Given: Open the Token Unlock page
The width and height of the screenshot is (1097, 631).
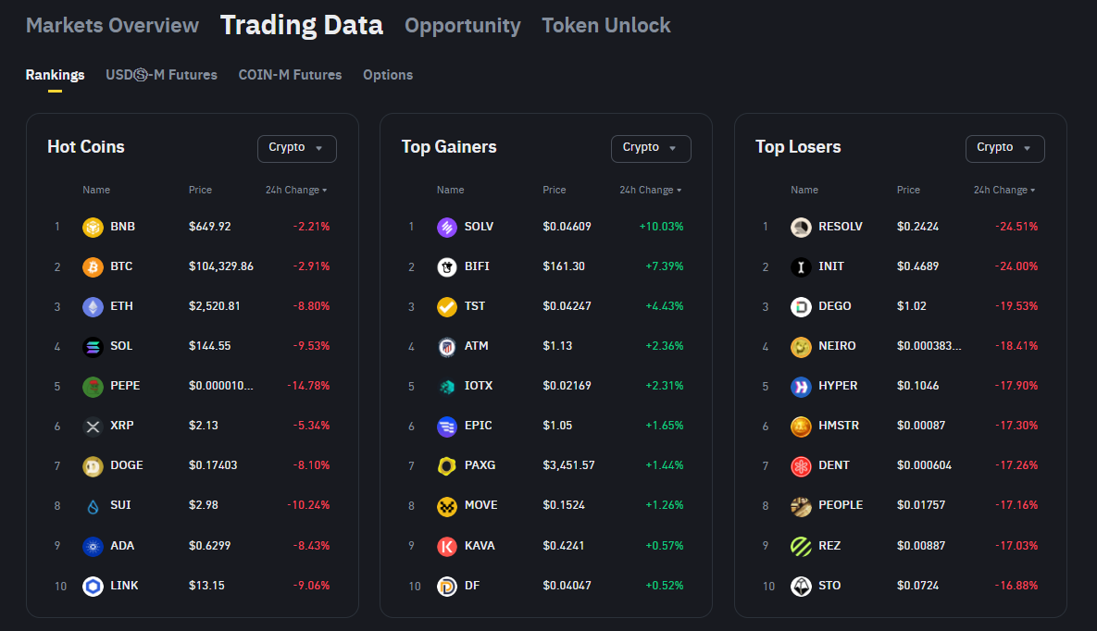Looking at the screenshot, I should click(606, 26).
